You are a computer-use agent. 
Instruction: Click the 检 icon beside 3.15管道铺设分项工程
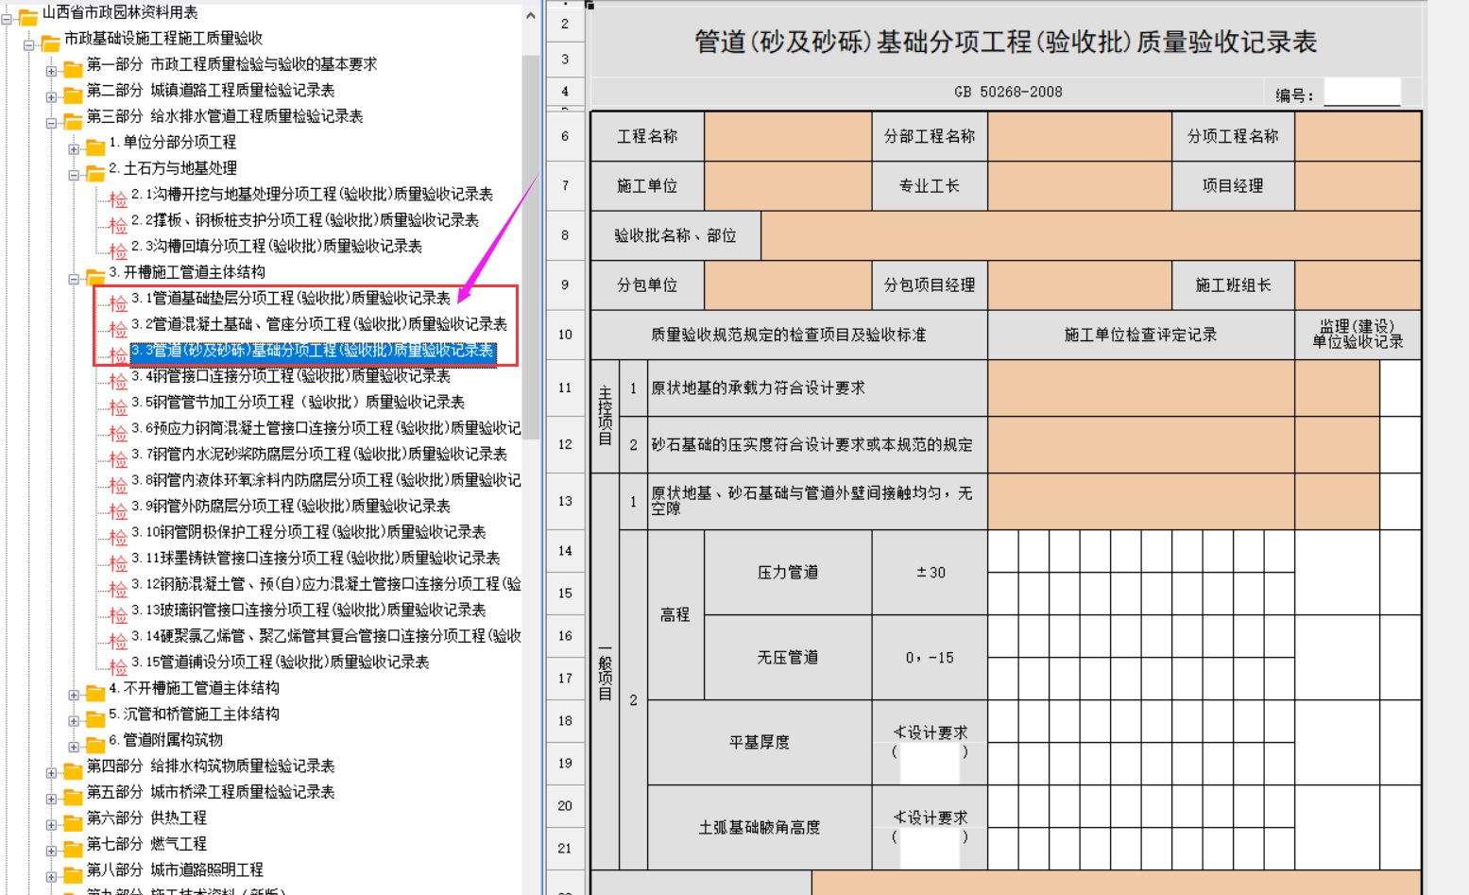tap(118, 667)
